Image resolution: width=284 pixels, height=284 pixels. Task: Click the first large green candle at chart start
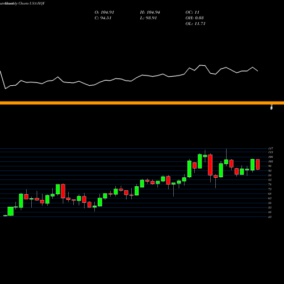point(11,211)
